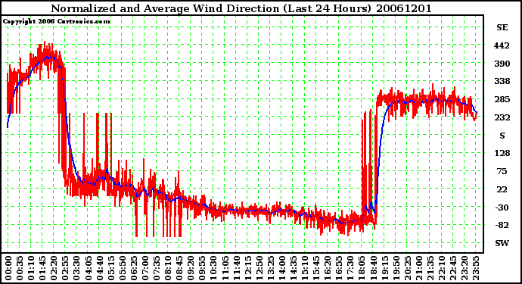Click the 75 y-axis value
The height and width of the screenshot is (284, 522).
click(502, 171)
